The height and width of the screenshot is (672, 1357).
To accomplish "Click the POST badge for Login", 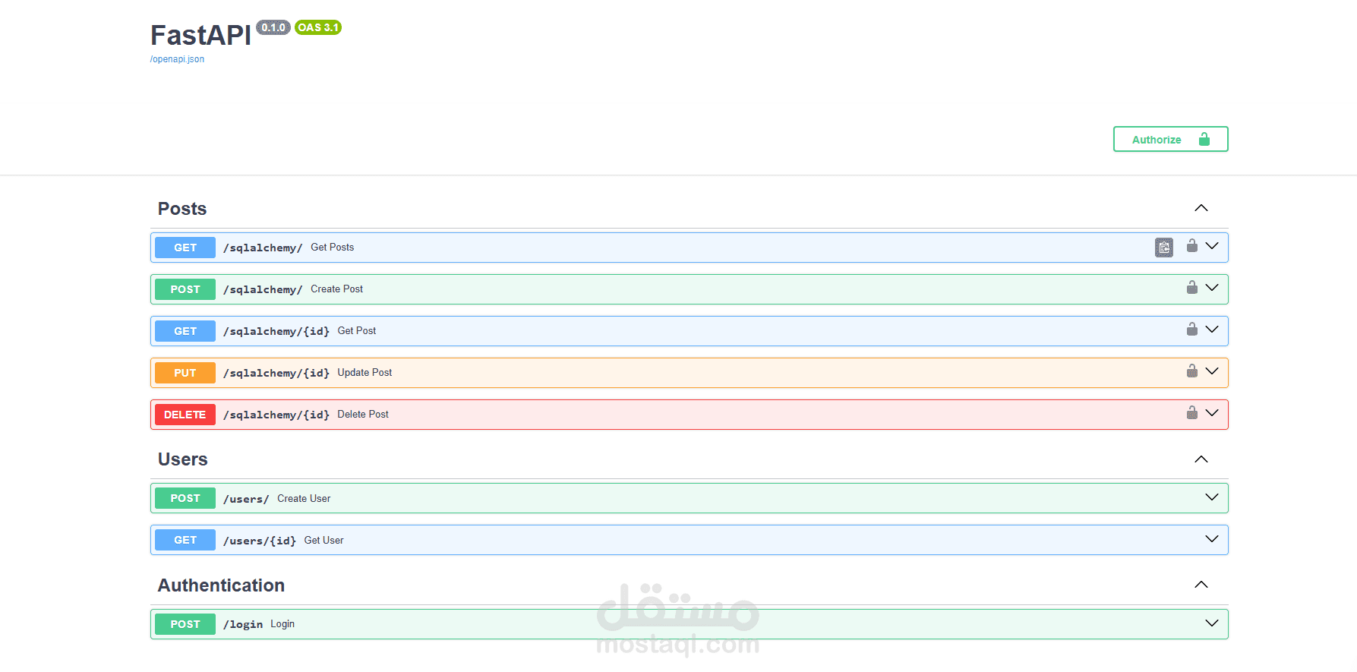I will [x=185, y=624].
